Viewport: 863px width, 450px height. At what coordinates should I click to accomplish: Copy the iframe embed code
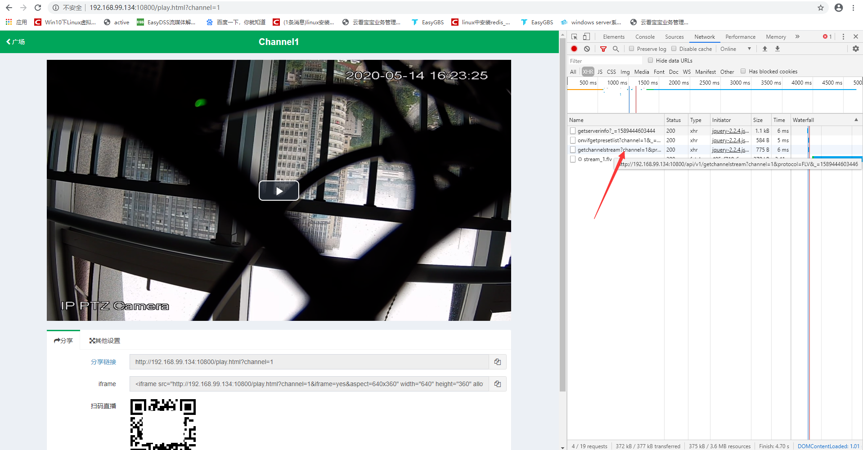coord(498,384)
